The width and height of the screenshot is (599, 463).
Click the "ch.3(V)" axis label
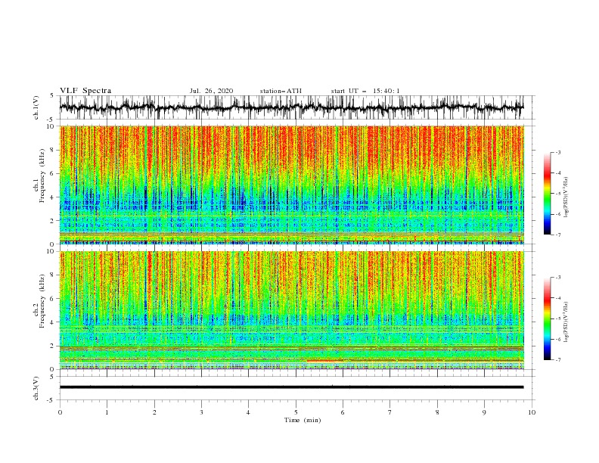point(36,388)
